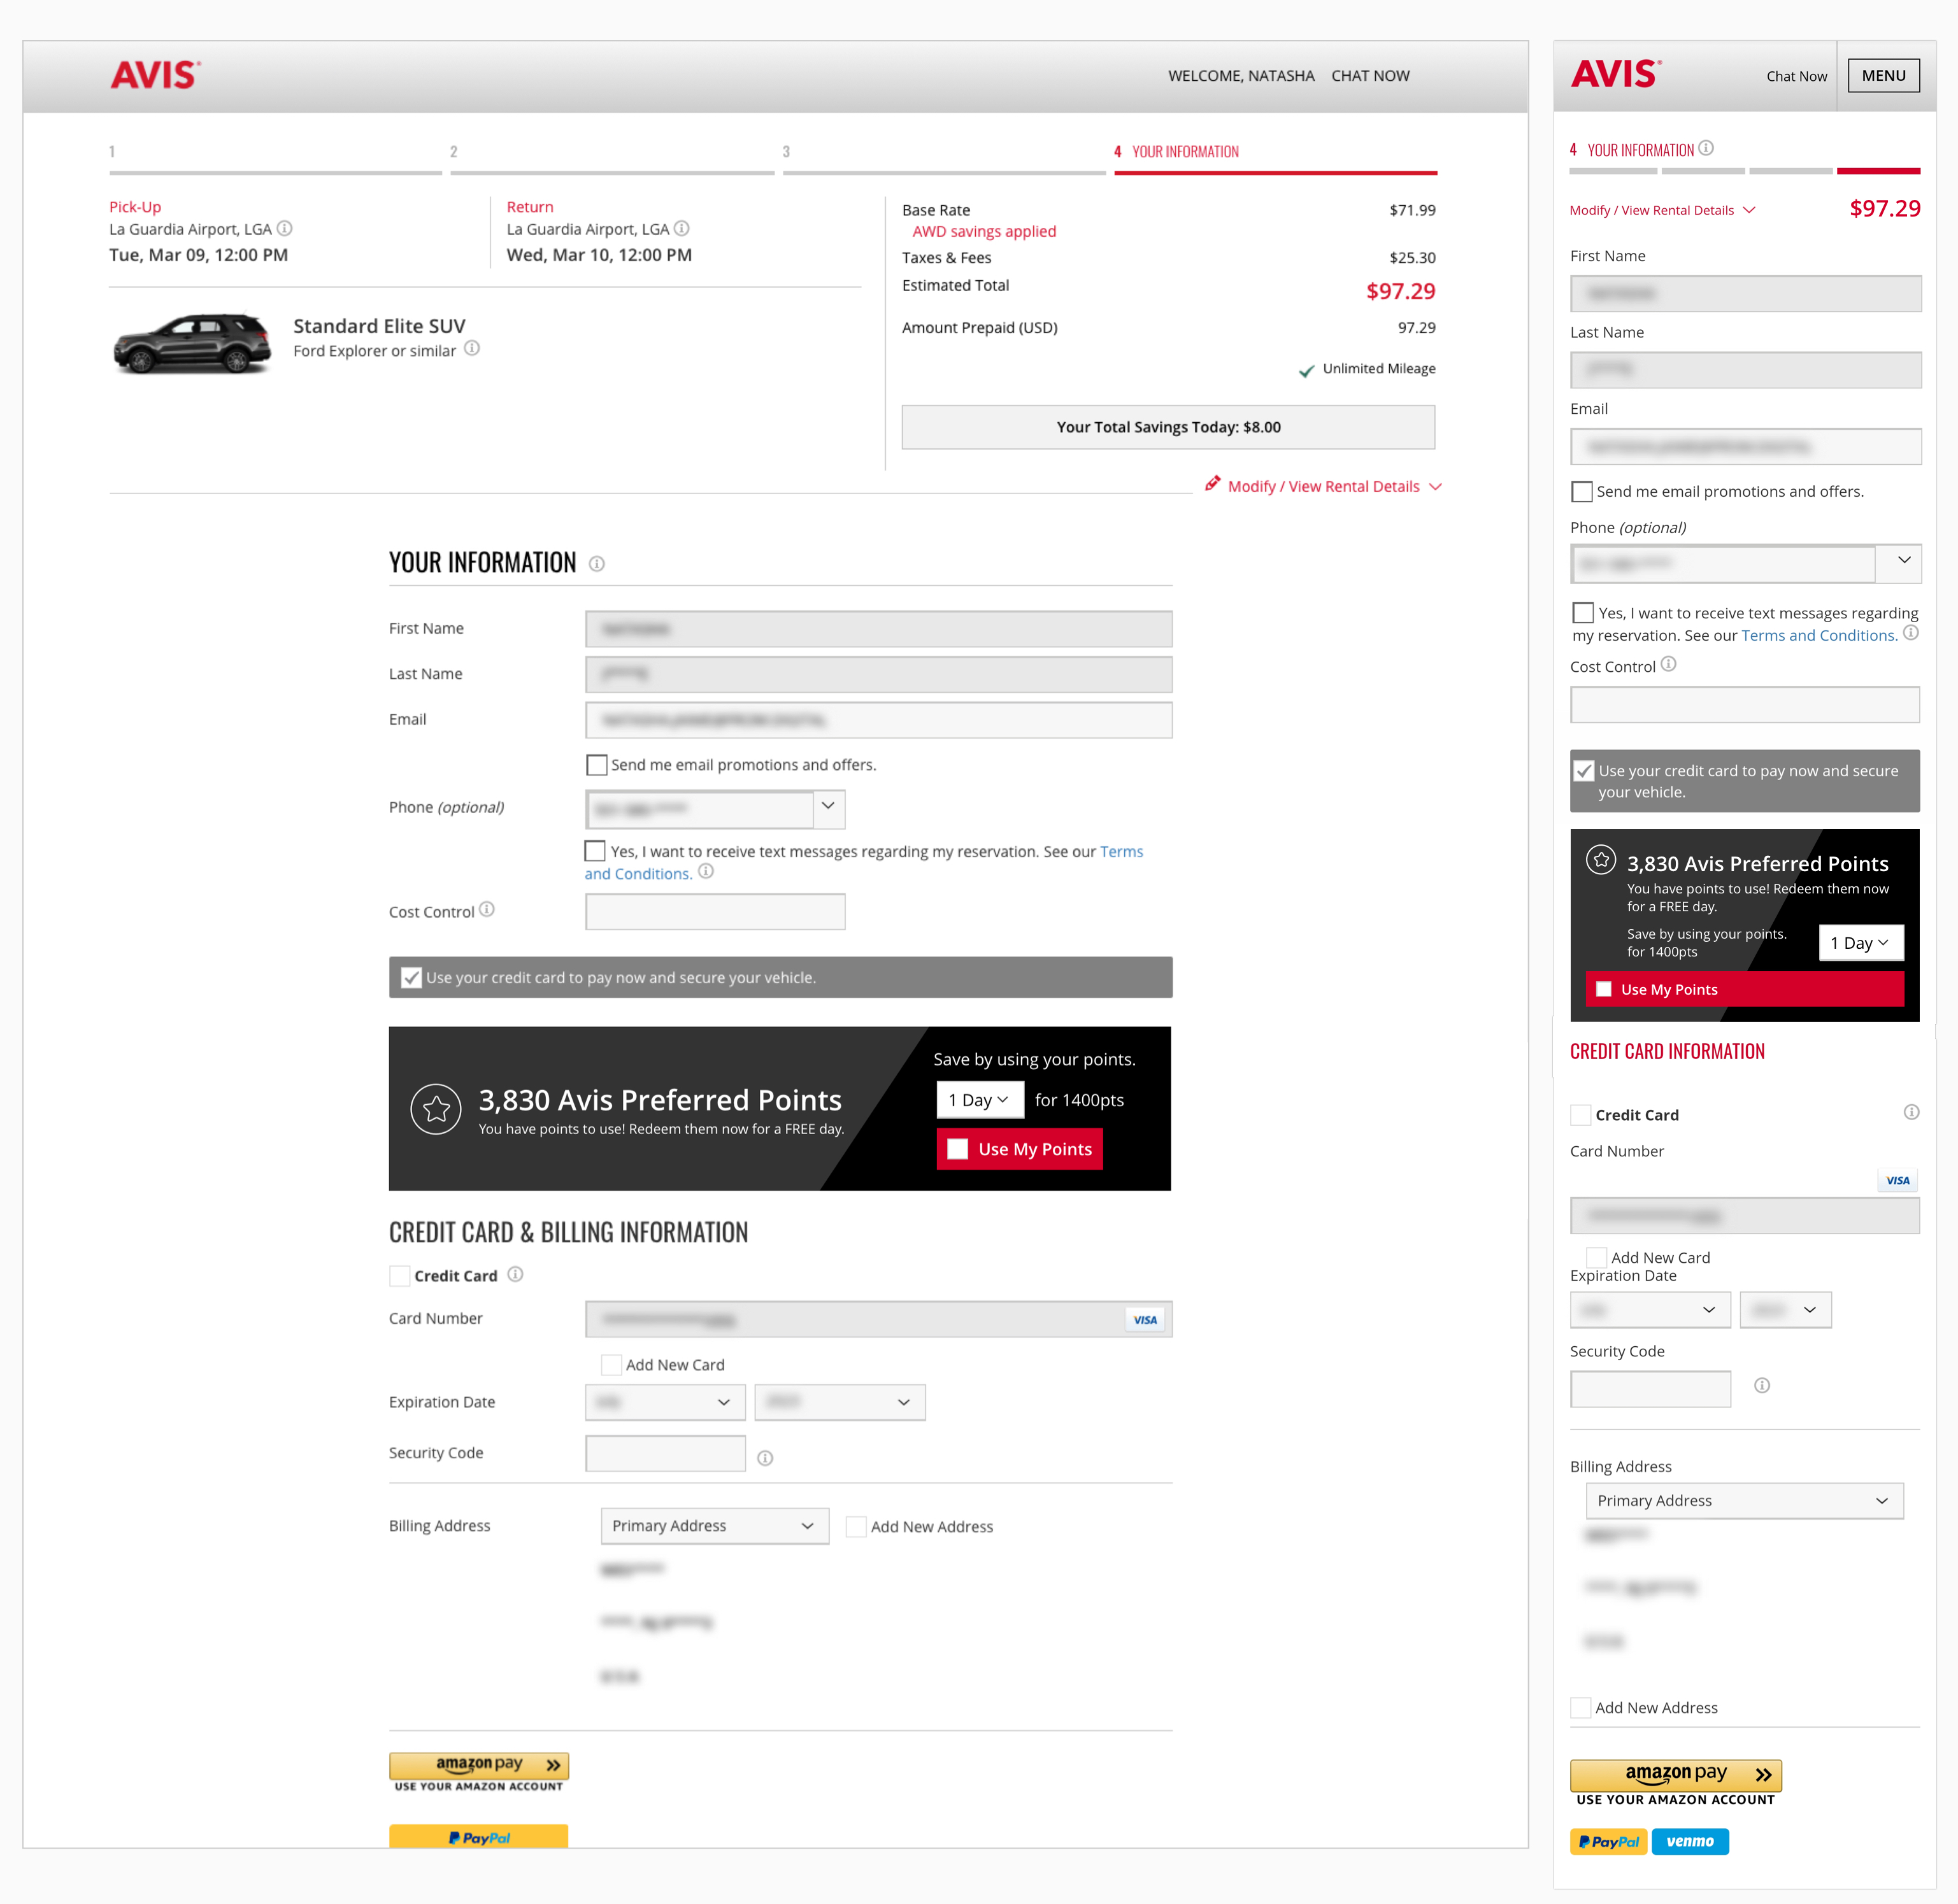Image resolution: width=1958 pixels, height=1904 pixels.
Task: Check Add New Address box in main form
Action: (x=856, y=1526)
